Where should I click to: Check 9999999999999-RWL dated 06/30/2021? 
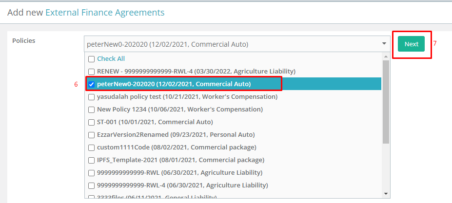coord(91,173)
